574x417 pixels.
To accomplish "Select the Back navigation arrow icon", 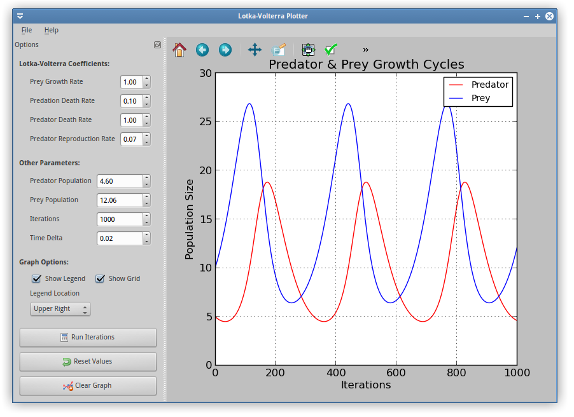I will 202,50.
